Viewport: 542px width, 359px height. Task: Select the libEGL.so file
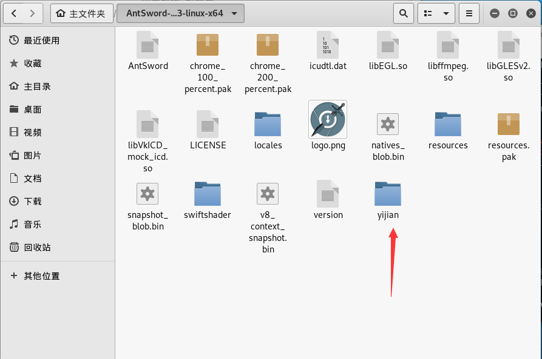(x=388, y=51)
